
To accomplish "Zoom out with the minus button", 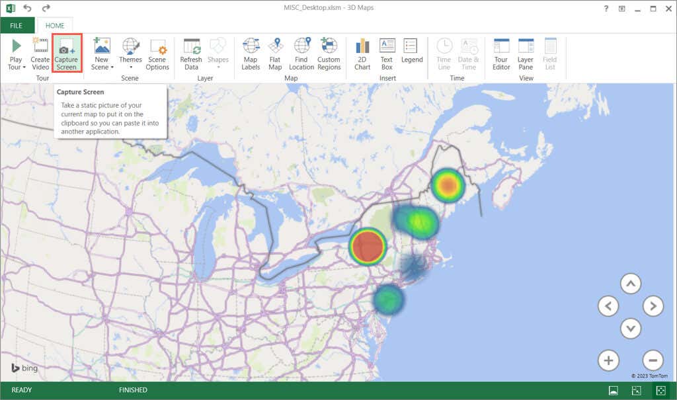I will click(653, 360).
